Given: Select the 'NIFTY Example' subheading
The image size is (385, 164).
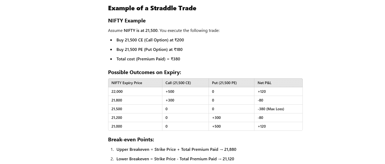Looking at the screenshot, I should pyautogui.click(x=127, y=21).
